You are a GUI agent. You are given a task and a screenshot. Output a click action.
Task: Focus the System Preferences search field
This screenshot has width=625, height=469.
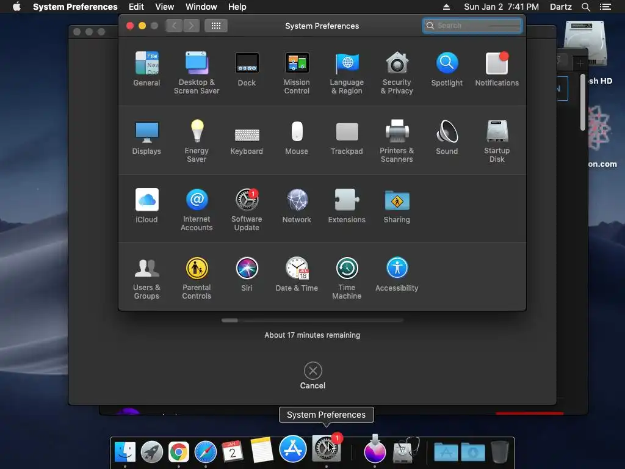(x=472, y=26)
